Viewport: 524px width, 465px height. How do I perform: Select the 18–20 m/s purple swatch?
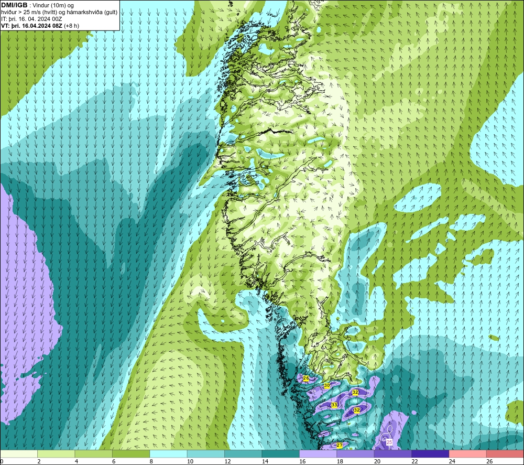coord(356,453)
